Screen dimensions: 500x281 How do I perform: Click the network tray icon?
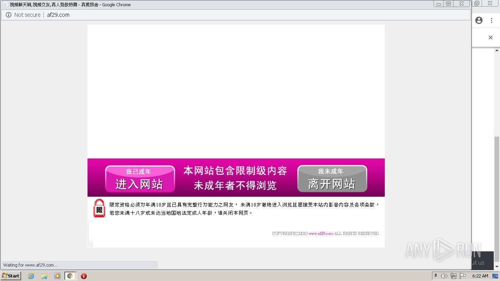coord(454,276)
